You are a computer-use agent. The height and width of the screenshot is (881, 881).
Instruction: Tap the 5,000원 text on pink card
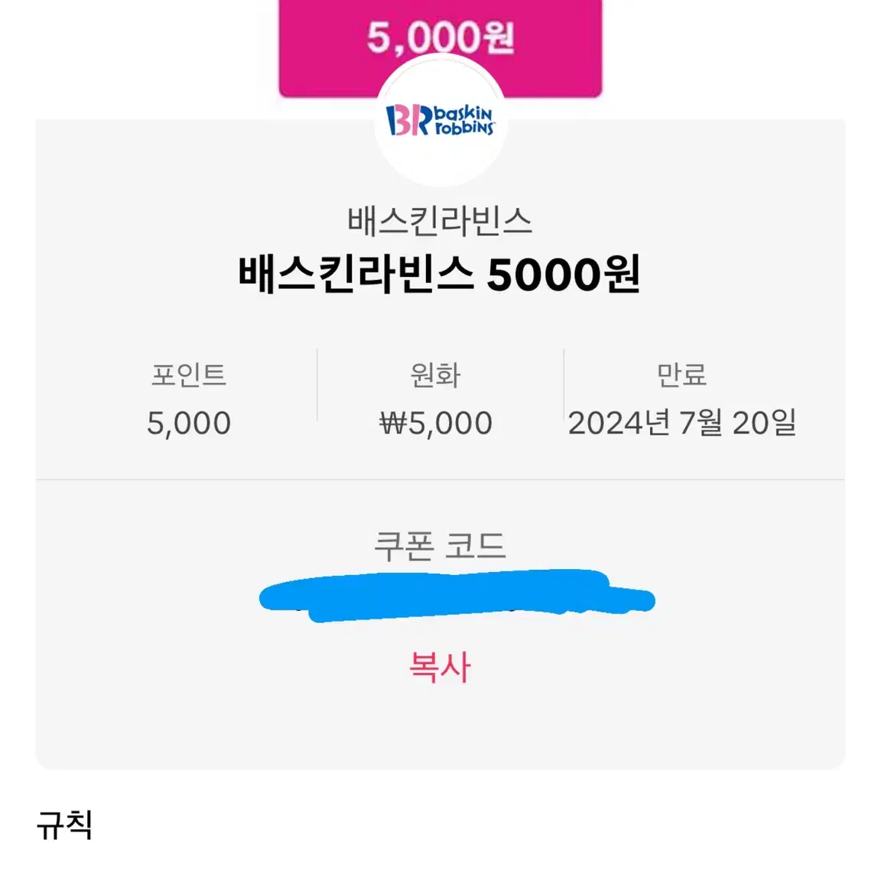point(440,37)
